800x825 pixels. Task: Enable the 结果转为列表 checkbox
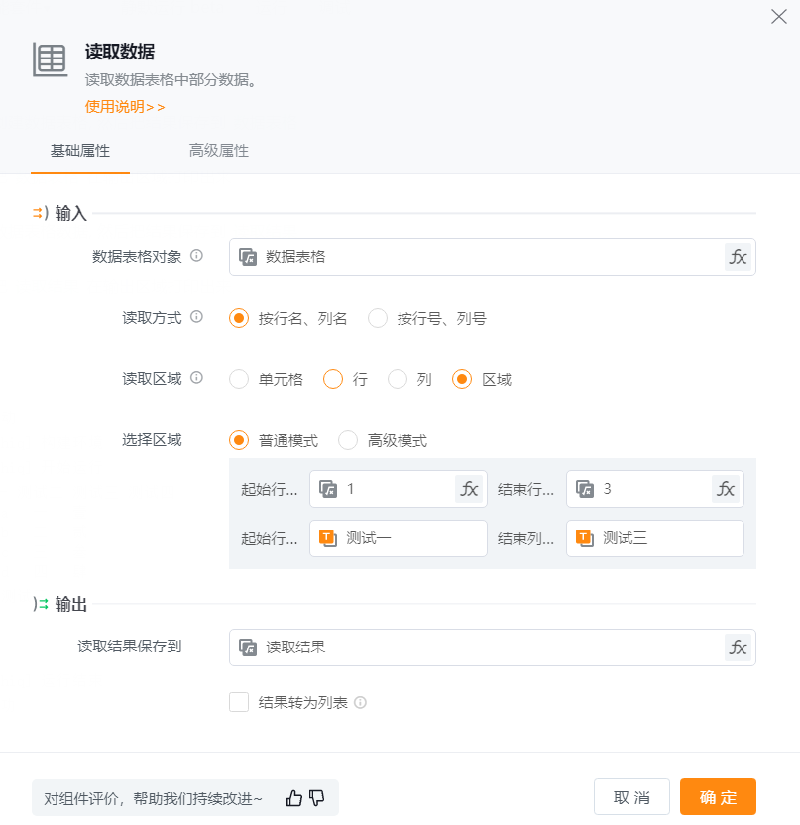pyautogui.click(x=239, y=702)
